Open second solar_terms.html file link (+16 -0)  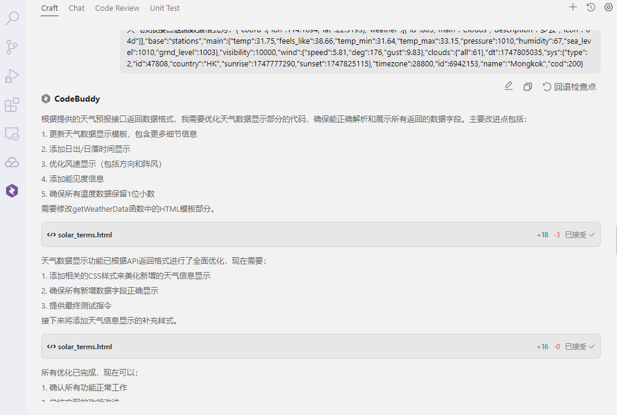pyautogui.click(x=85, y=347)
